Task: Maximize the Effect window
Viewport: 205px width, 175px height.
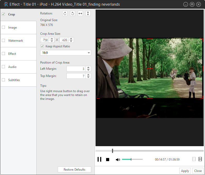Action: 192,4
